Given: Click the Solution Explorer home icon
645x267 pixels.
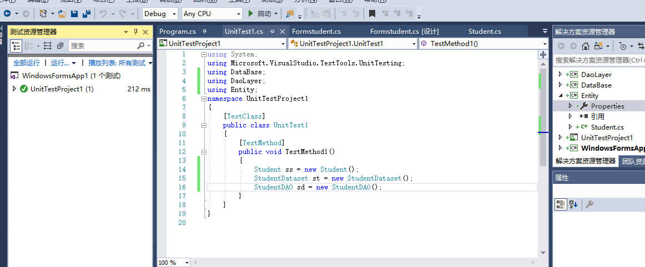Looking at the screenshot, I should 586,46.
